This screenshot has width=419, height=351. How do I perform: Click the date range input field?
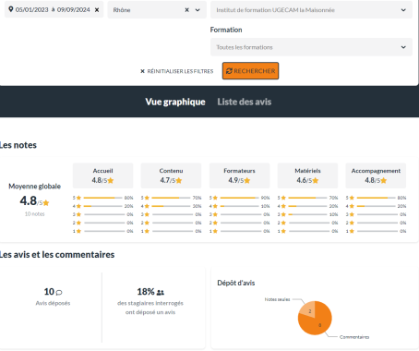point(54,9)
